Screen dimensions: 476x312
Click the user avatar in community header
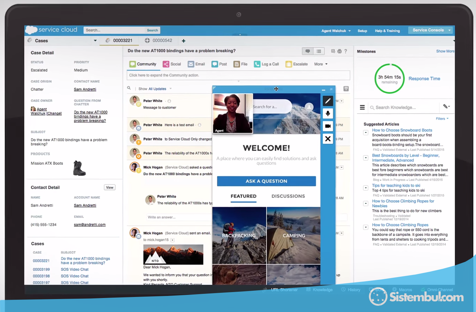[x=309, y=107]
